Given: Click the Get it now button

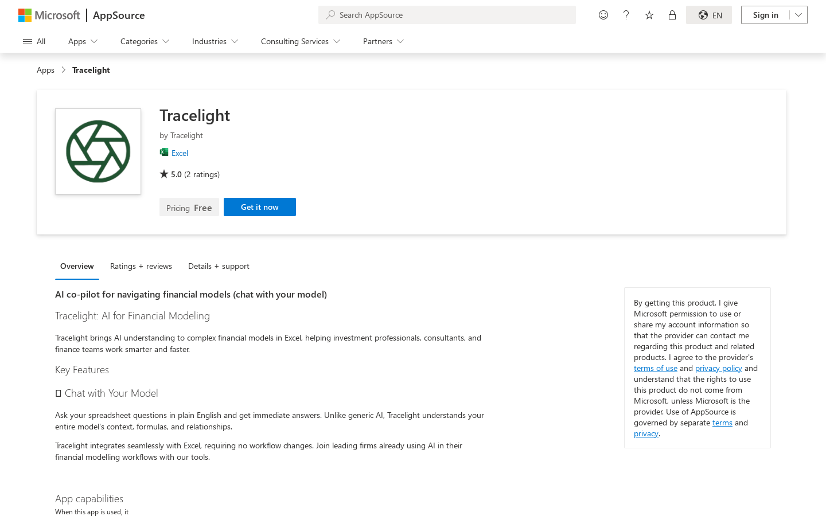Looking at the screenshot, I should (260, 207).
